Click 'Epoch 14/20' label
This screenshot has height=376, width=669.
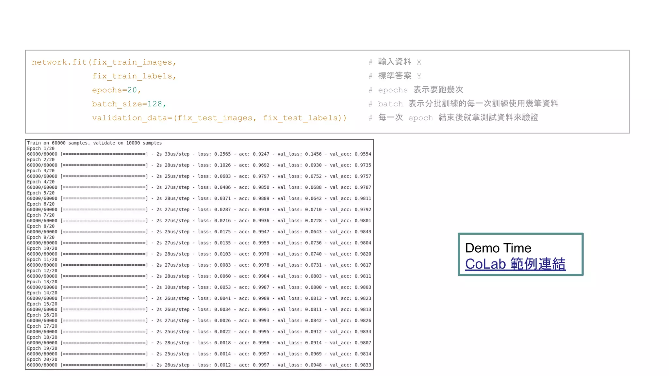[x=42, y=293]
